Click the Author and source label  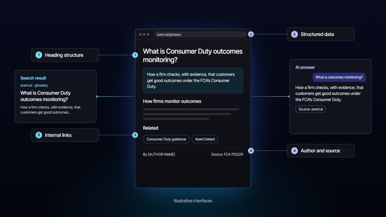pyautogui.click(x=321, y=151)
